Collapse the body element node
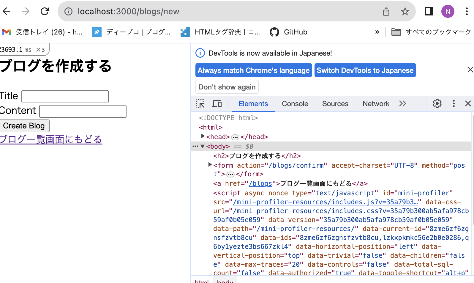 tap(203, 146)
